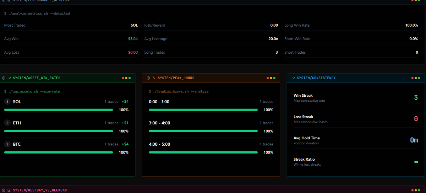
Task: Click the SYSTEM/ASSET_WIN_RATES panel title
Action: (37, 78)
